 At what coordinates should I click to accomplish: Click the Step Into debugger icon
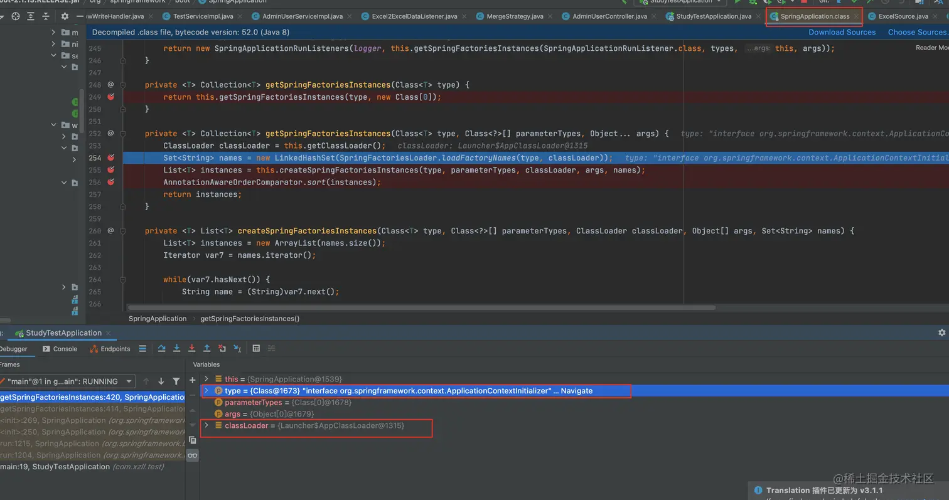coord(177,349)
